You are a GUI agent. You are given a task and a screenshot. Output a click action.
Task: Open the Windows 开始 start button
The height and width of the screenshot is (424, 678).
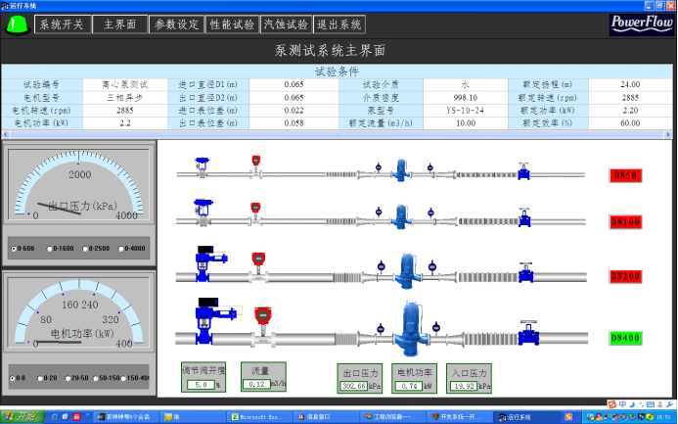23,417
